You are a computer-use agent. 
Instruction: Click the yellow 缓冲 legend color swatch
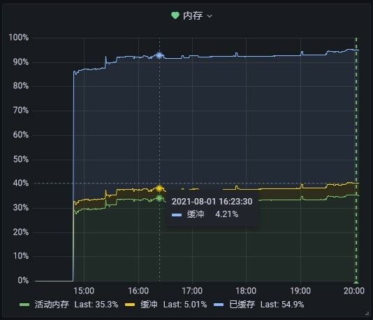tap(130, 305)
